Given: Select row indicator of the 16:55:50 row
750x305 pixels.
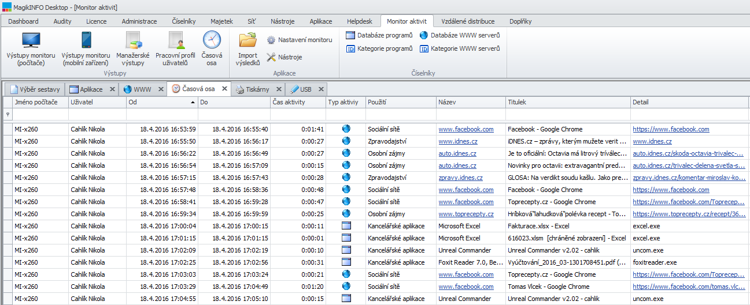Looking at the screenshot, I should (x=8, y=141).
